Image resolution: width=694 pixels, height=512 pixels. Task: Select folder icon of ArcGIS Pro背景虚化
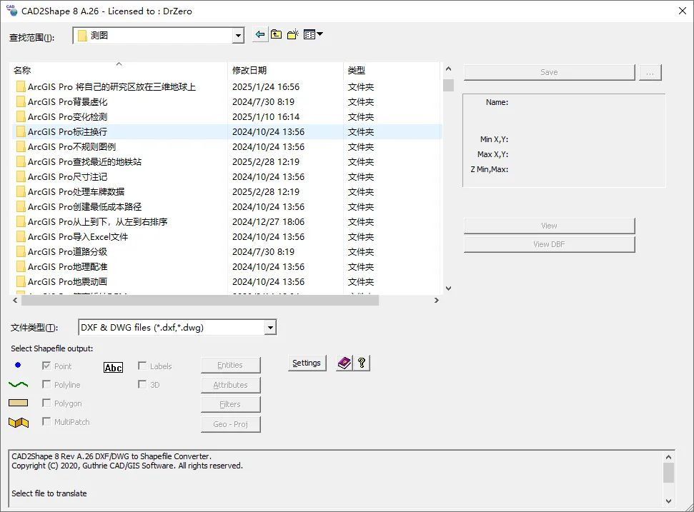(20, 101)
